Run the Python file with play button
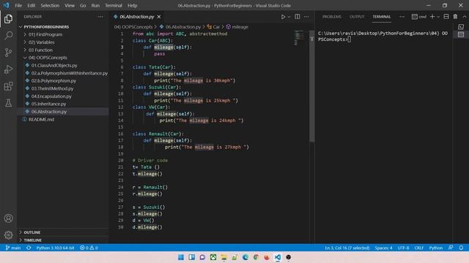This screenshot has height=263, width=469. 283,17
